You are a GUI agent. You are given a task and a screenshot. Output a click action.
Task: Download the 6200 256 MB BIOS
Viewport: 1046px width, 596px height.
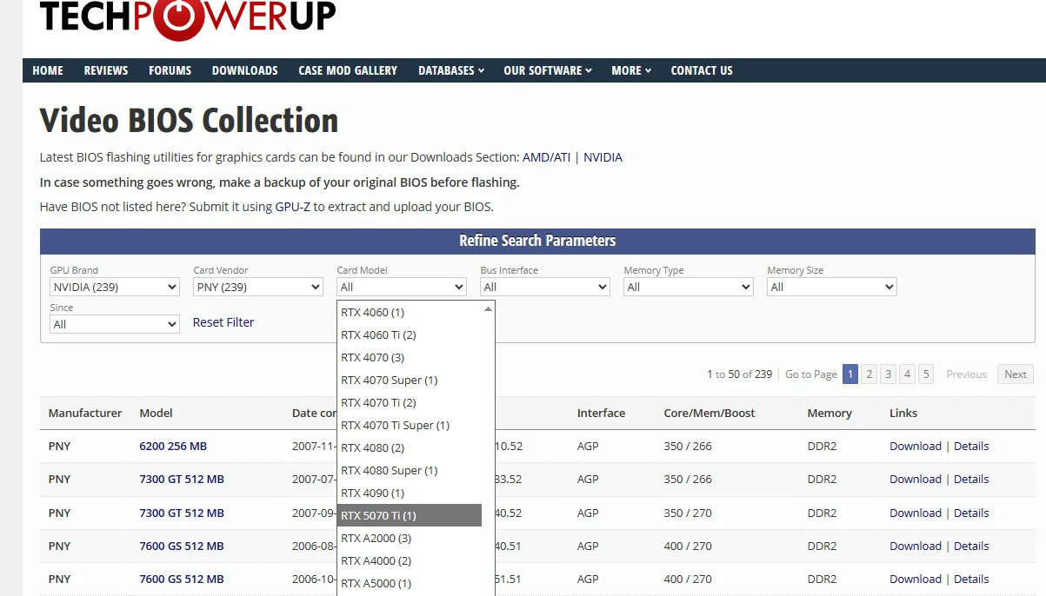tap(916, 447)
